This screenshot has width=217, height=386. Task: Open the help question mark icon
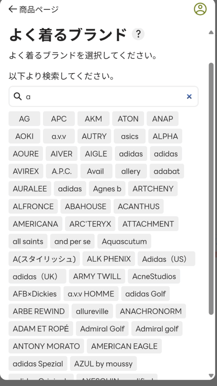point(138,34)
